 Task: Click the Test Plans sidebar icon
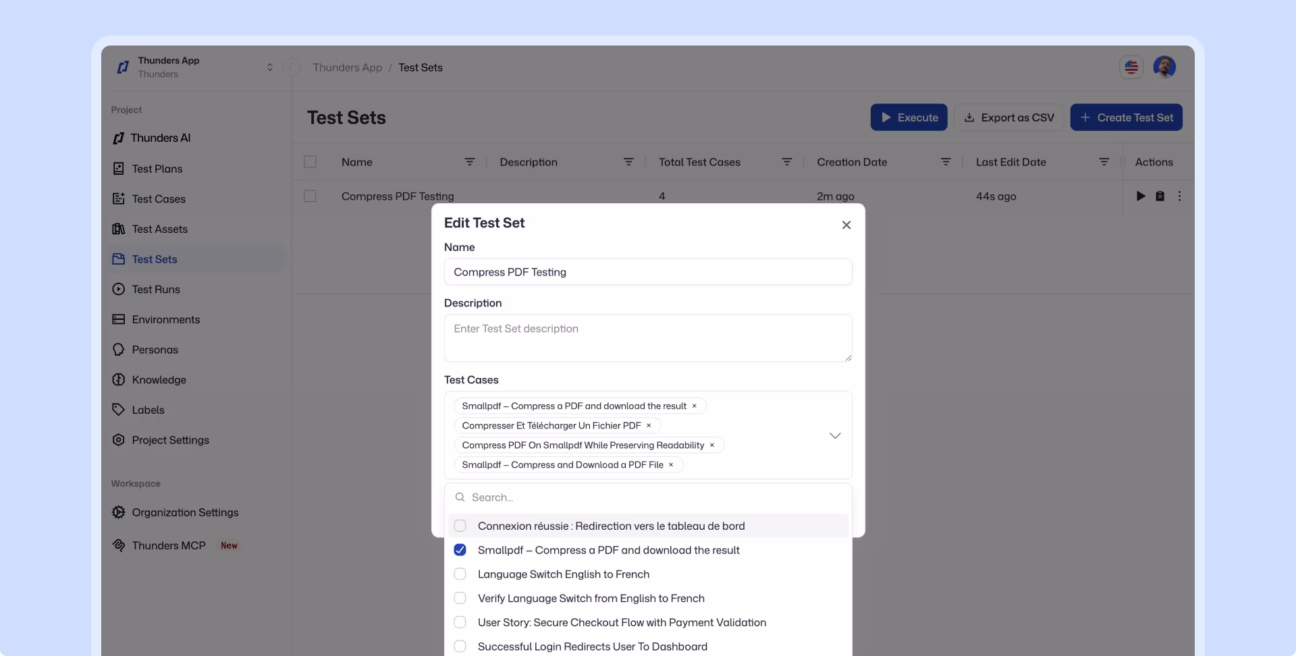click(x=118, y=169)
